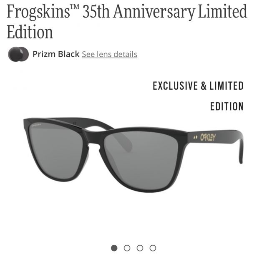Click the Exclusive & Limited badge text

coord(198,86)
